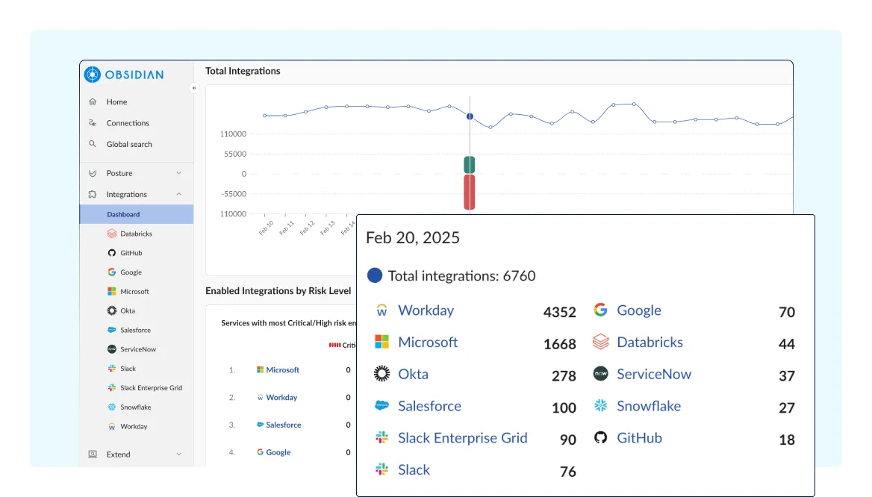This screenshot has height=497, width=872.
Task: Click the blue Total integrations legend dot
Action: click(x=375, y=275)
